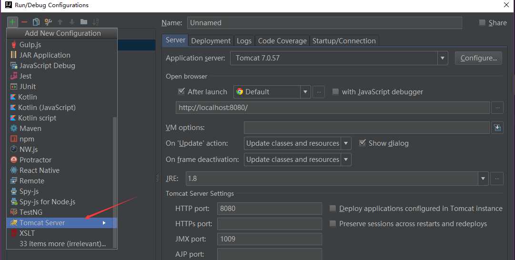
Task: Select JUnit configuration type
Action: (62, 87)
